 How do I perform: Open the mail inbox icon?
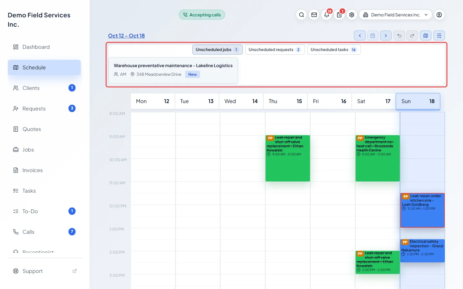pos(314,15)
